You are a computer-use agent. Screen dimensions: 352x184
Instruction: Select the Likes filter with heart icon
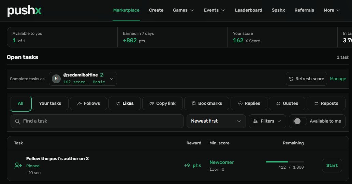tap(124, 103)
